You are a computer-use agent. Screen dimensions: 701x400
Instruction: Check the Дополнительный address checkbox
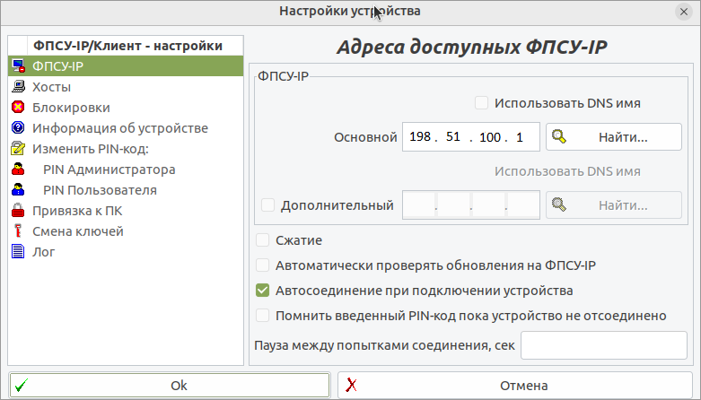point(268,205)
